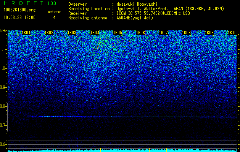Select the 1605 time marker

pos(118,33)
